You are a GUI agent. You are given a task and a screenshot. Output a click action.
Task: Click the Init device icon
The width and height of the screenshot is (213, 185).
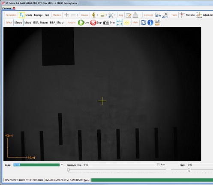pos(102,15)
